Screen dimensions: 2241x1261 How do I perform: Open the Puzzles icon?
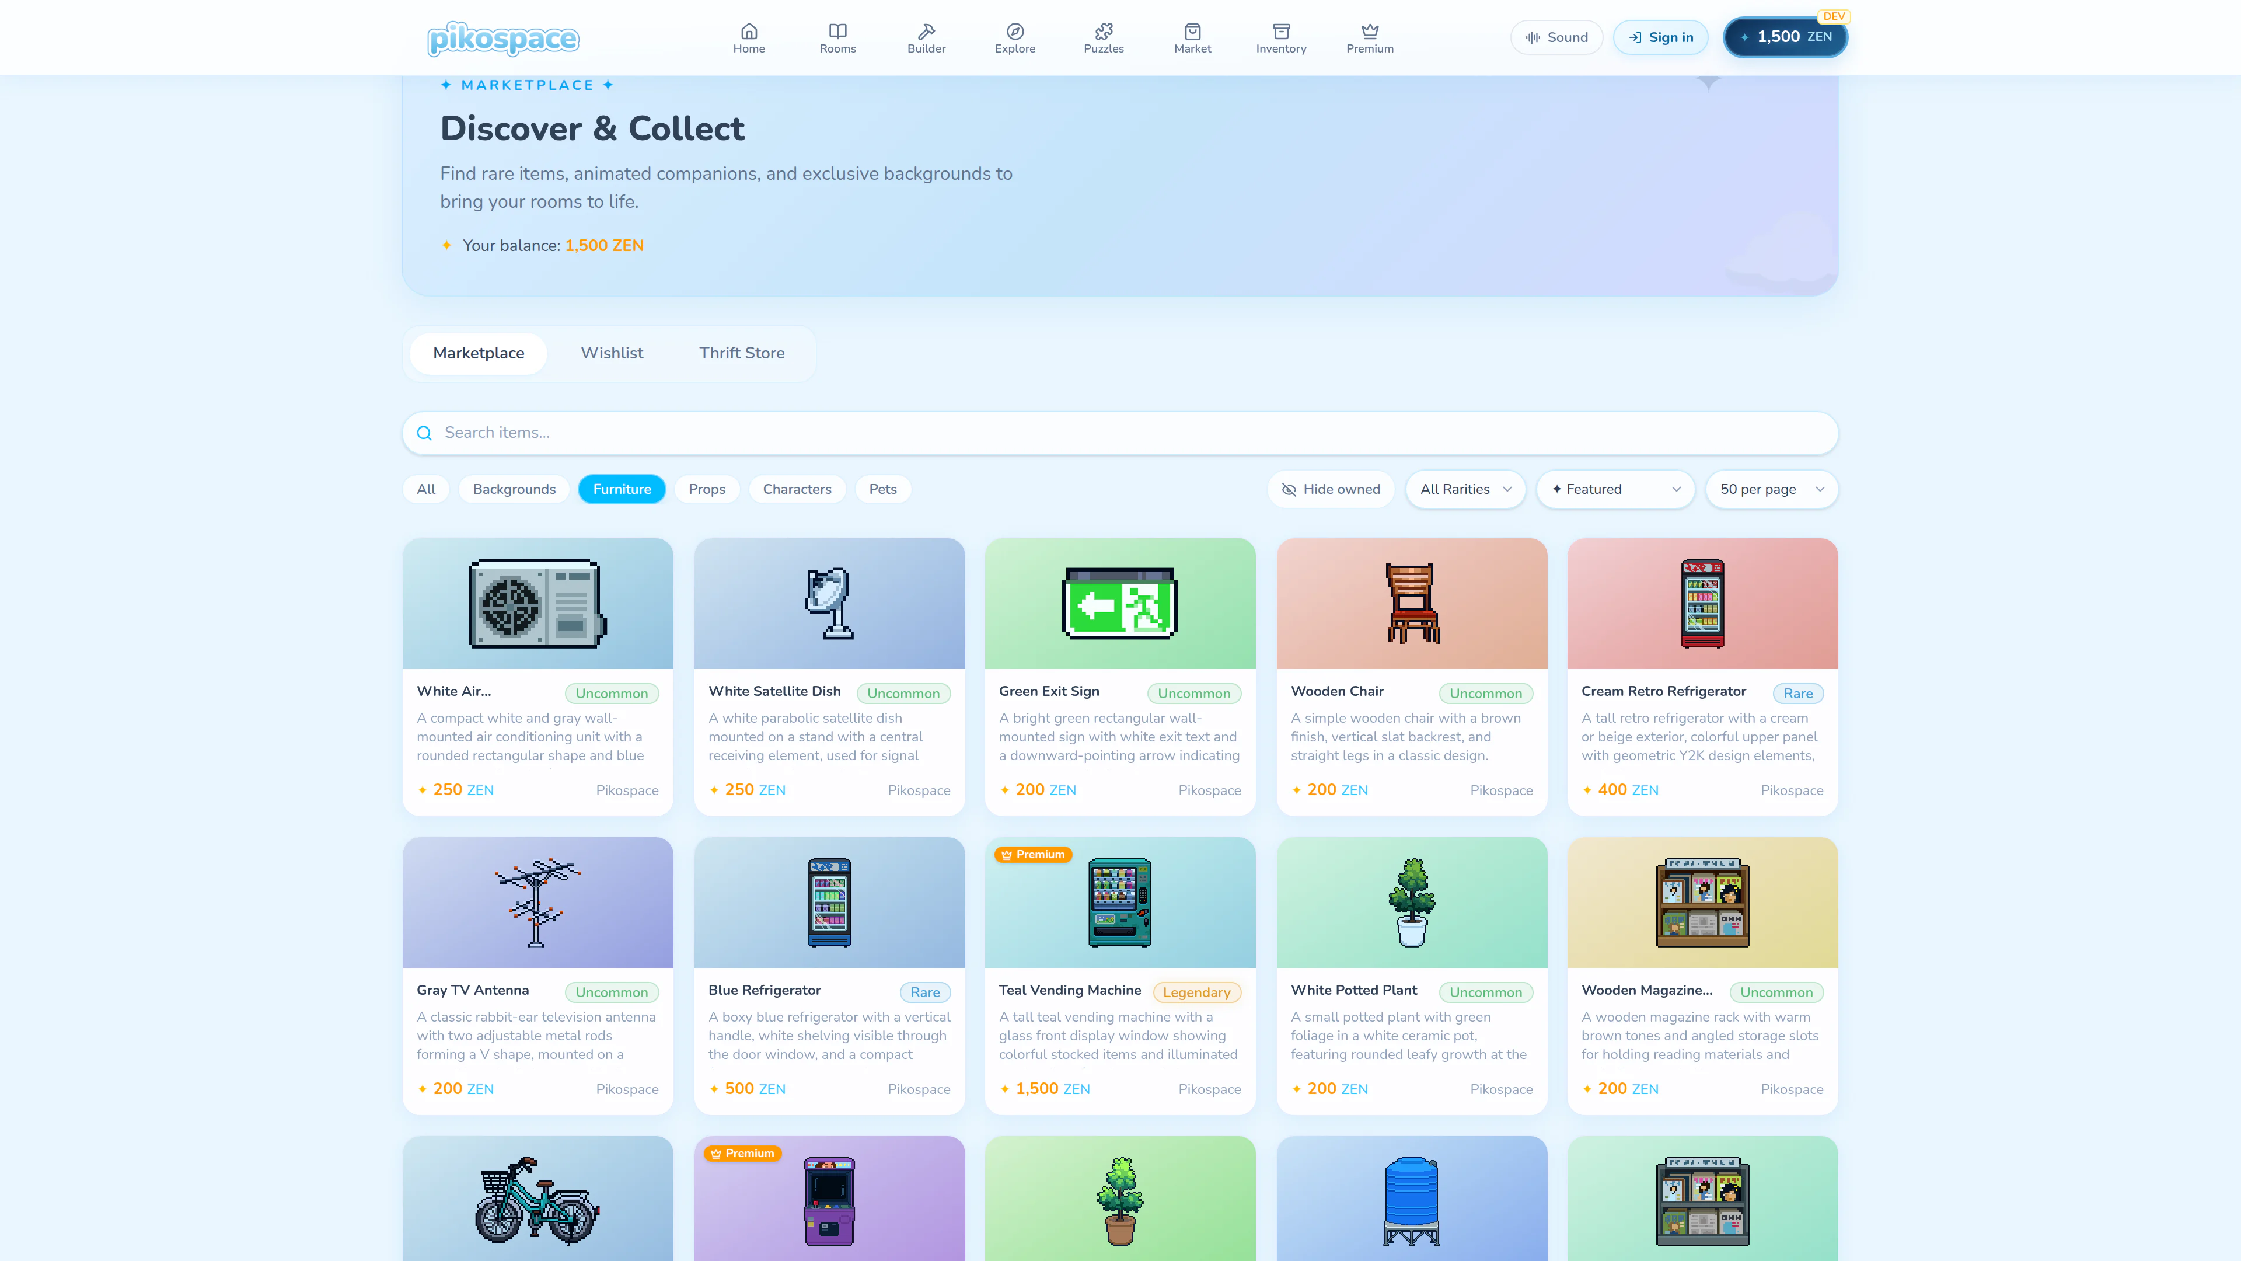(1103, 32)
